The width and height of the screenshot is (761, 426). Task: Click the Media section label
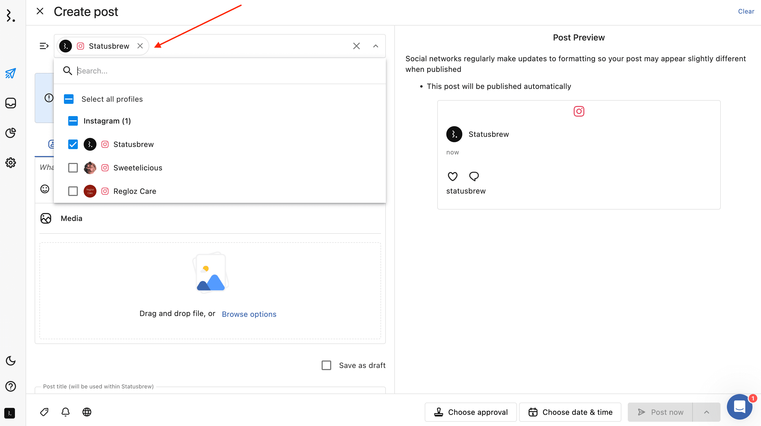point(71,218)
